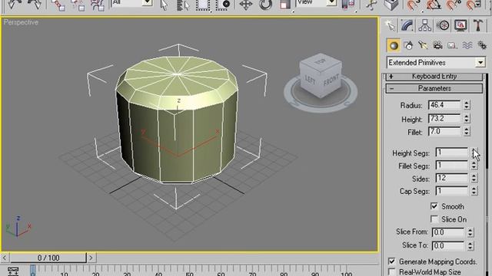492x276 pixels.
Task: Toggle the 3D Snaps magnet icon
Action: tap(413, 5)
